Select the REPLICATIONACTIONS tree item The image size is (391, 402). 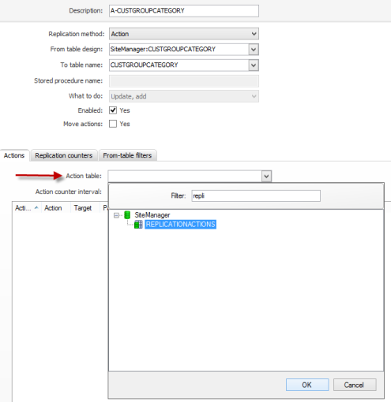180,225
